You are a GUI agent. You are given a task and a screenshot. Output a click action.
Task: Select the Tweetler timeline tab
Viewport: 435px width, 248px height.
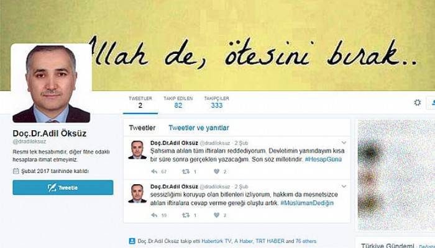pyautogui.click(x=142, y=128)
